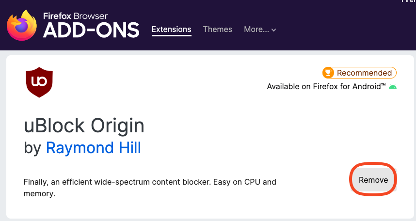The height and width of the screenshot is (221, 416).
Task: Open author Raymond Hill's profile link
Action: (94, 147)
